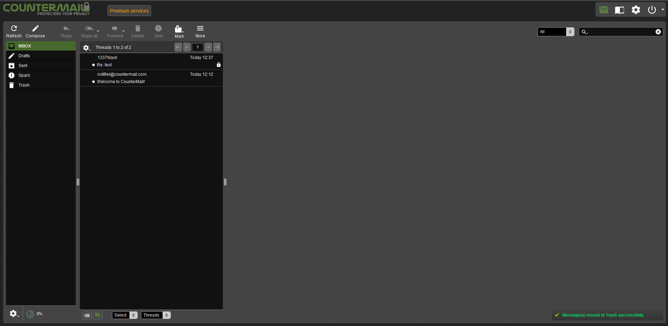Click the Today 12:37 timestamp
The width and height of the screenshot is (668, 326).
tap(201, 58)
